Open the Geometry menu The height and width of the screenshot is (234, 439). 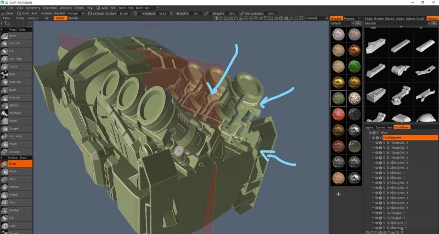(49, 8)
